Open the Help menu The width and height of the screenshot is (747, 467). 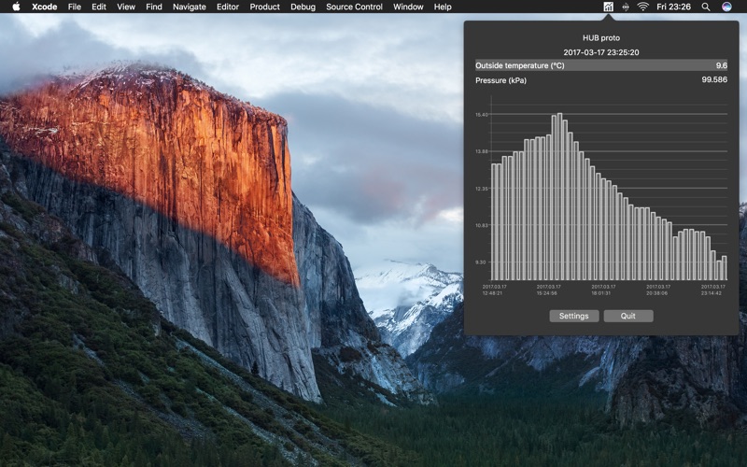(442, 7)
